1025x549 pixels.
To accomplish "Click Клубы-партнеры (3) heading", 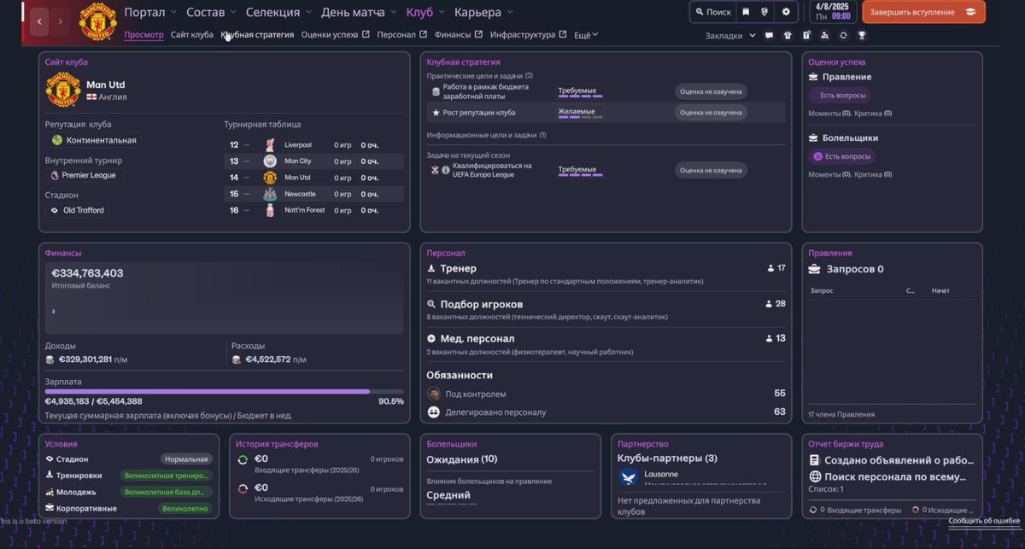I will point(667,458).
